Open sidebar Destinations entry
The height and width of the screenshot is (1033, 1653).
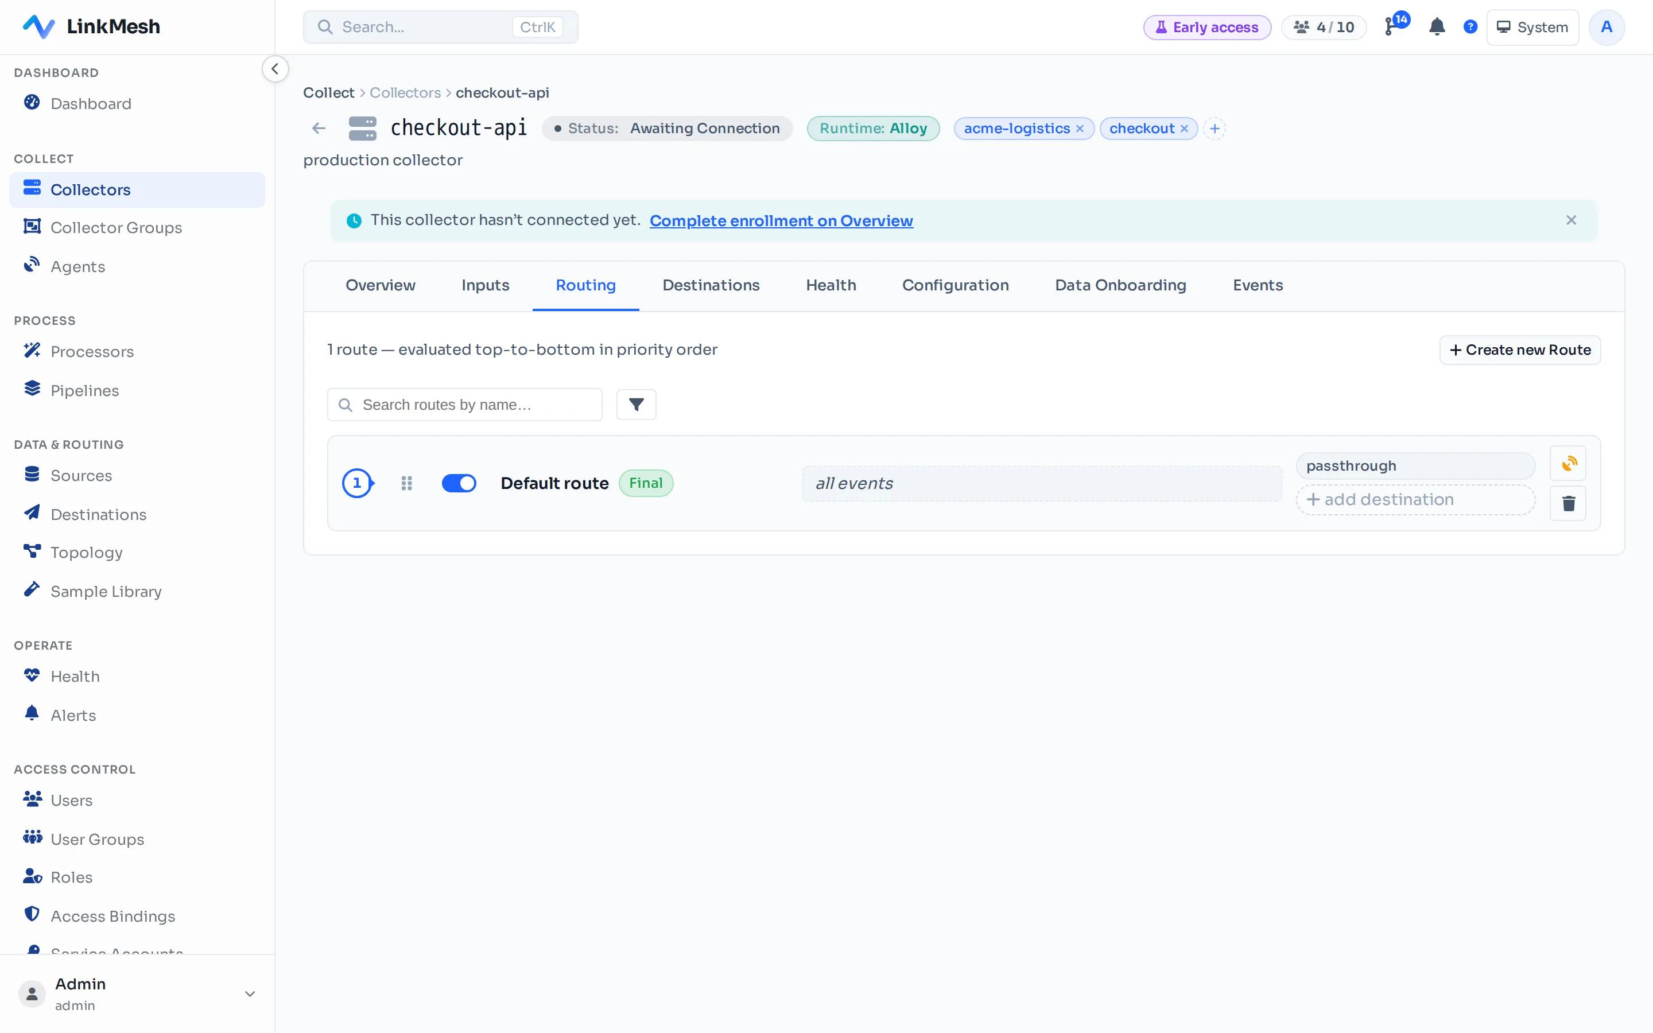tap(137, 514)
